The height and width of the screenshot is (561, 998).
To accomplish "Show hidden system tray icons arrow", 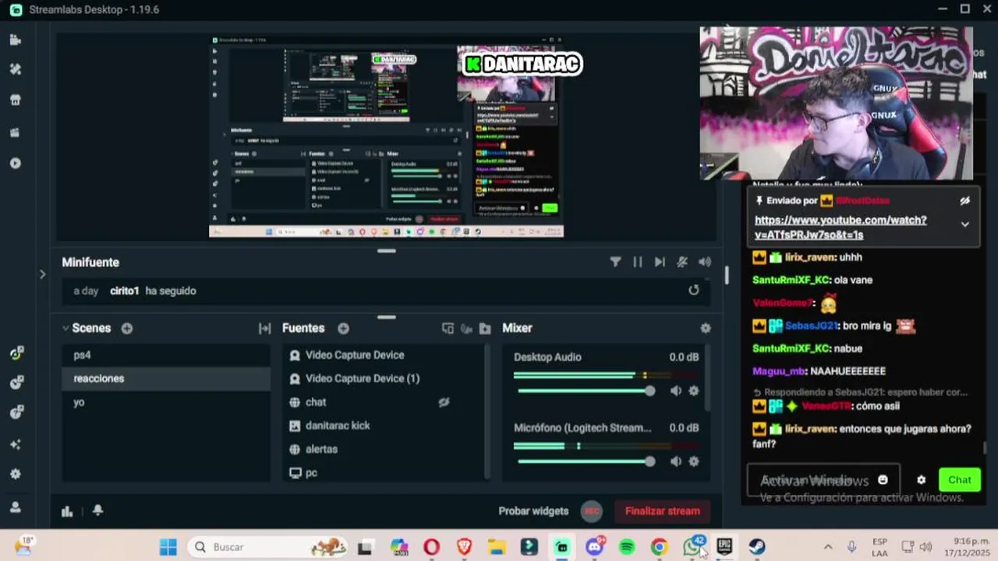I will (x=828, y=547).
